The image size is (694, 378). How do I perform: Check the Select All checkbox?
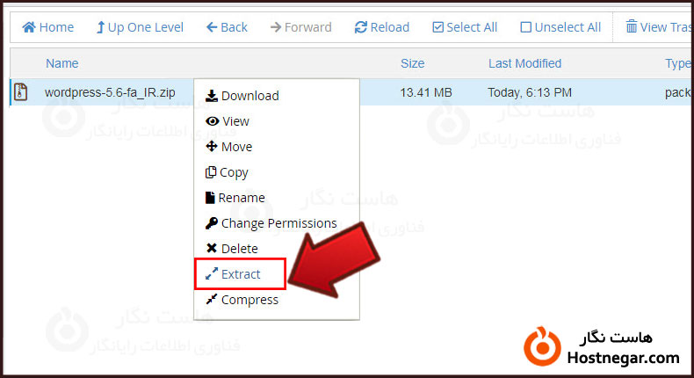coord(437,27)
